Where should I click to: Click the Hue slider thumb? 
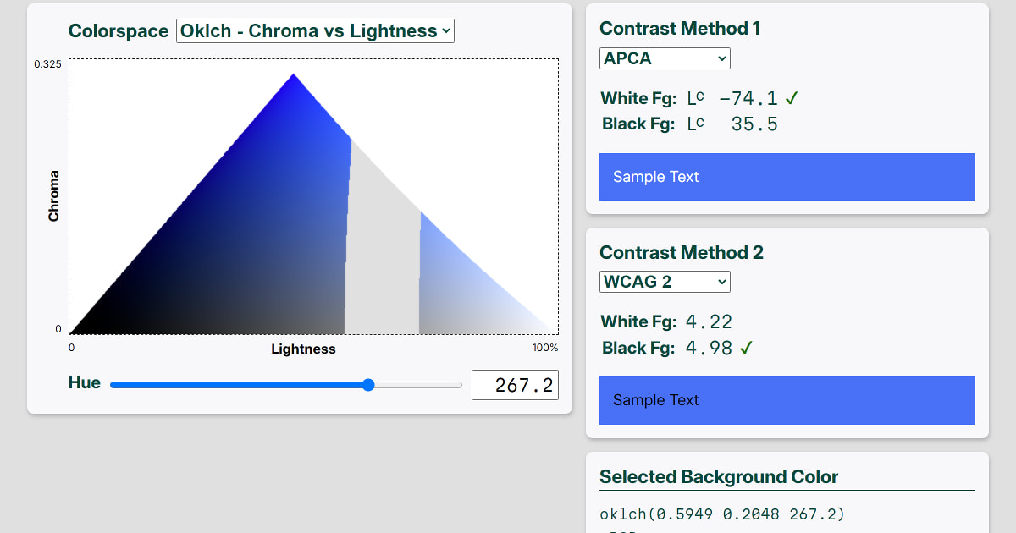368,385
